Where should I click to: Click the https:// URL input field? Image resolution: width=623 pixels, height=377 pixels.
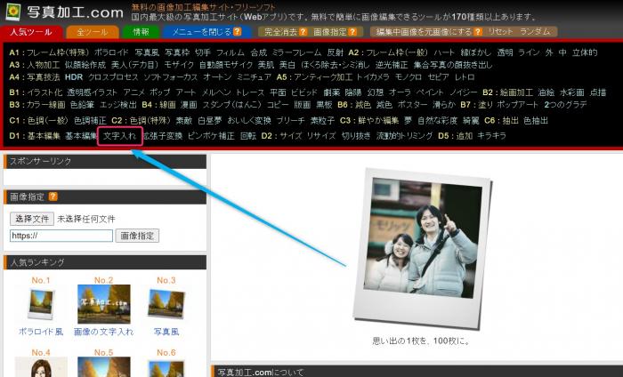[x=61, y=236]
